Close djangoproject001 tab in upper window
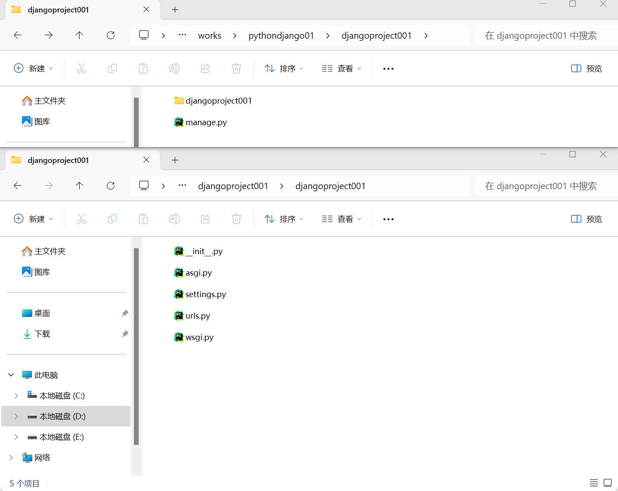 [x=146, y=9]
